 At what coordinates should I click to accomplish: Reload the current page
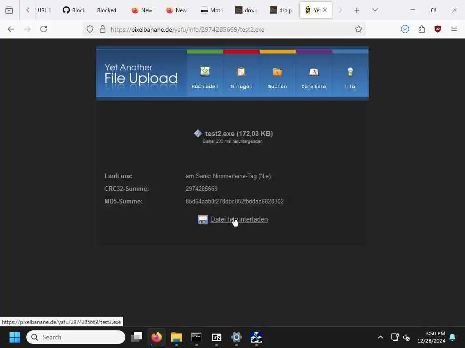pos(44,29)
